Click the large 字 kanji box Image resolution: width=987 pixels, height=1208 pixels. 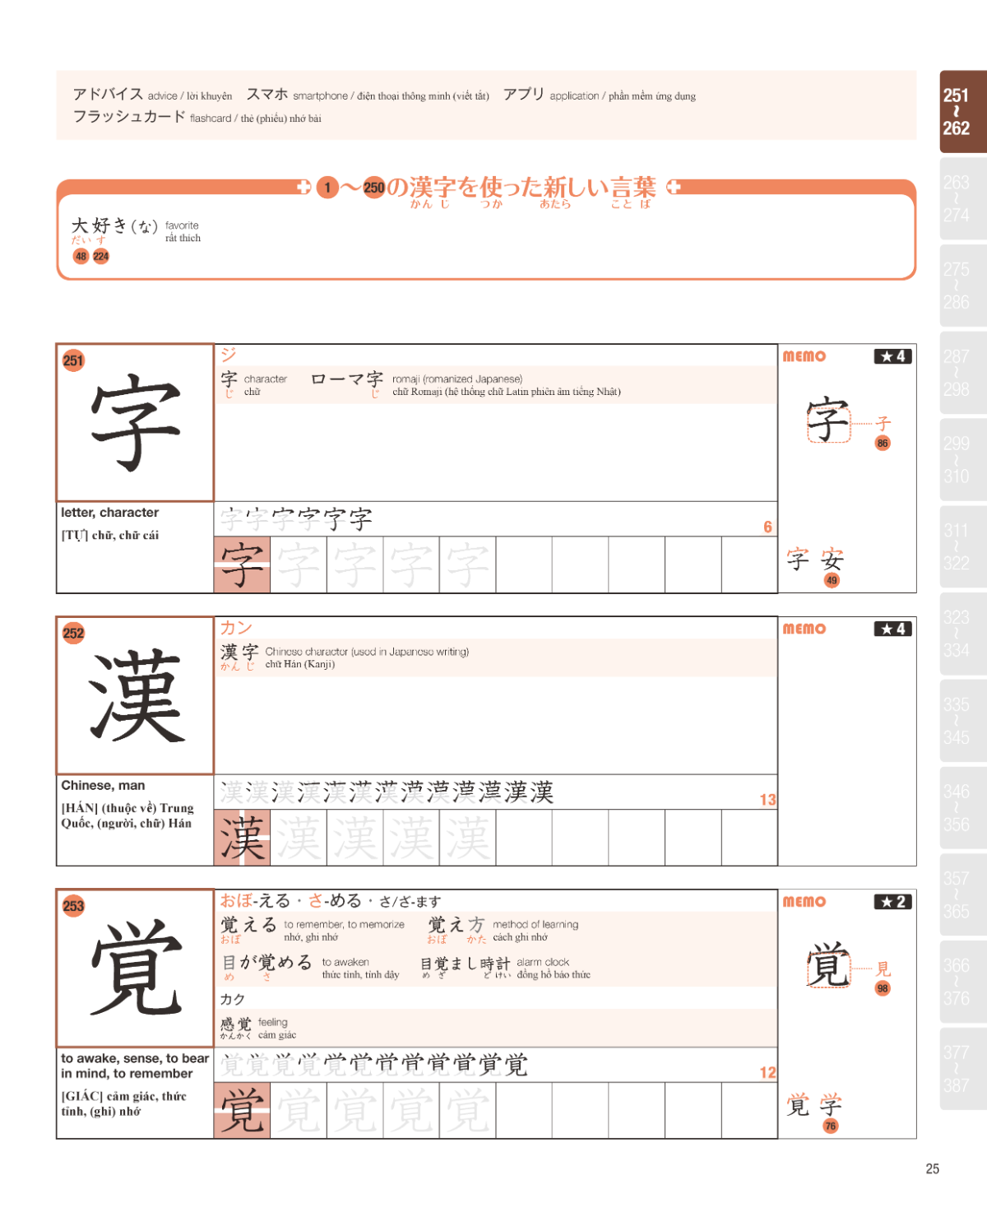coord(135,422)
